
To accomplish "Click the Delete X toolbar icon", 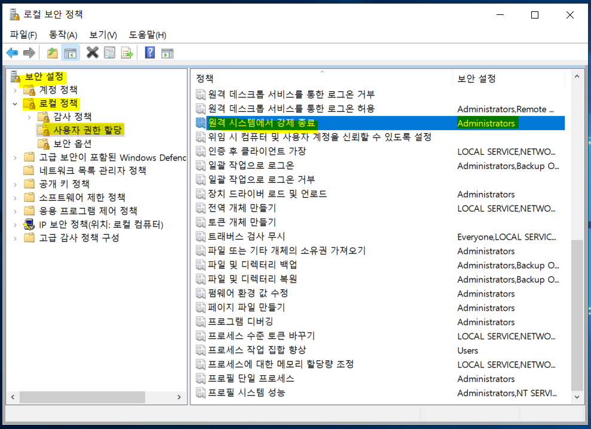I will coord(93,53).
